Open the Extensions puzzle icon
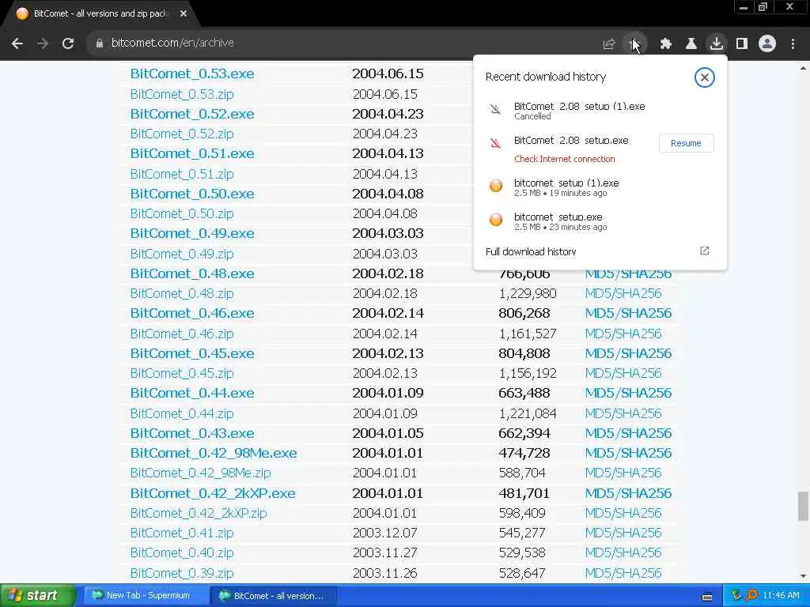The height and width of the screenshot is (607, 810). pos(666,44)
